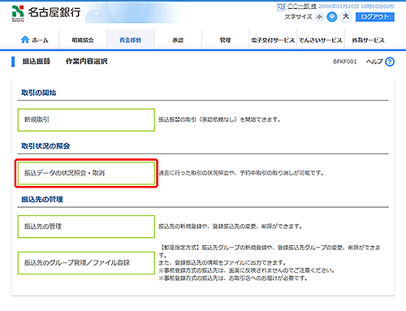The image size is (406, 311).
Task: Start a new transaction with 新規取引
Action: click(86, 120)
